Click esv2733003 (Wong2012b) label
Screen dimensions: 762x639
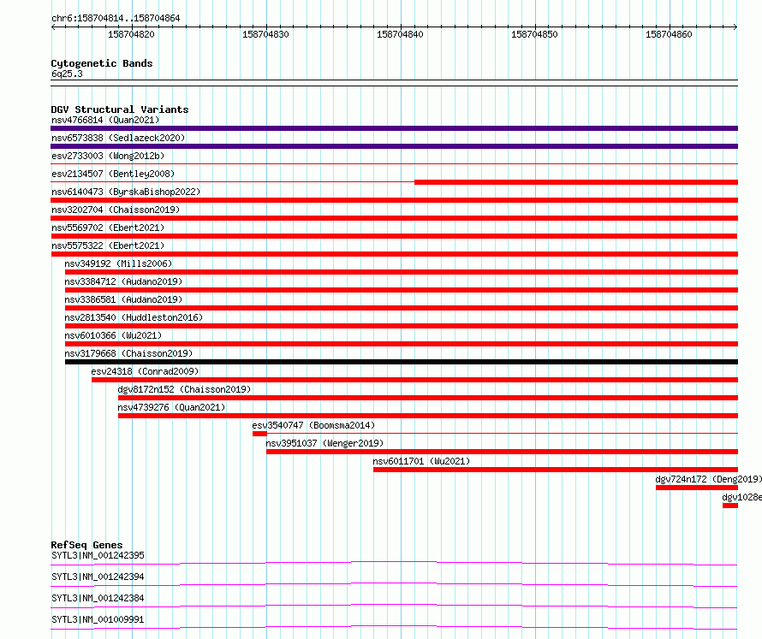pyautogui.click(x=108, y=156)
